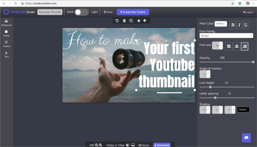Decrease the angle of rotation
Viewport: 257px width, 147px height.
208,76
